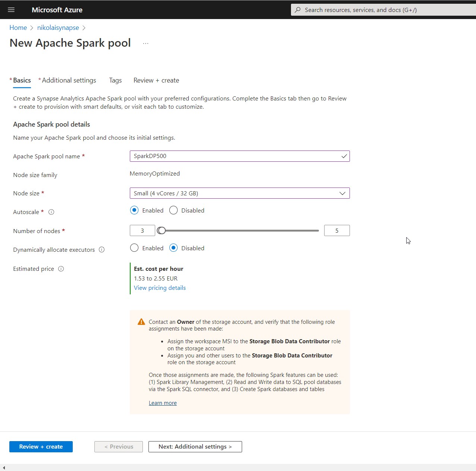Image resolution: width=476 pixels, height=471 pixels.
Task: Click the Dynamically allocate executors info icon
Action: point(102,250)
